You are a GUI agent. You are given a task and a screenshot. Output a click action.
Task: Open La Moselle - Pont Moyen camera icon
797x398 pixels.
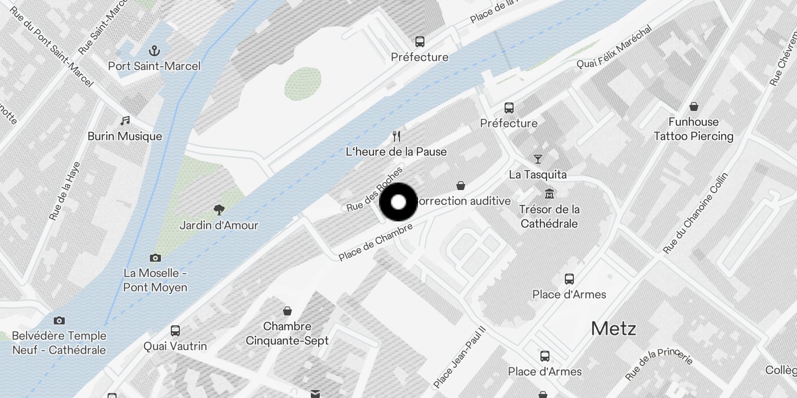(x=155, y=258)
